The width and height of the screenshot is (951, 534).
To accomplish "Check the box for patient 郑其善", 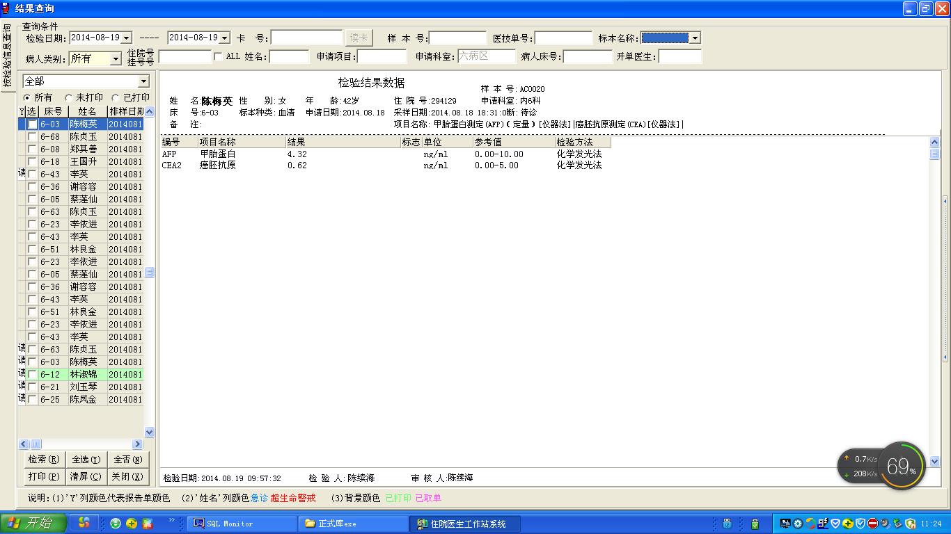I will (x=32, y=149).
